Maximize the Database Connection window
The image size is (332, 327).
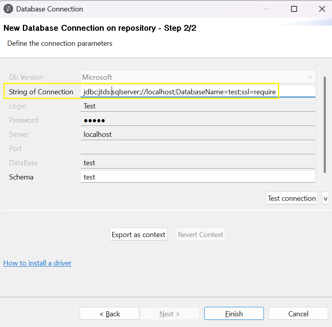click(x=294, y=9)
